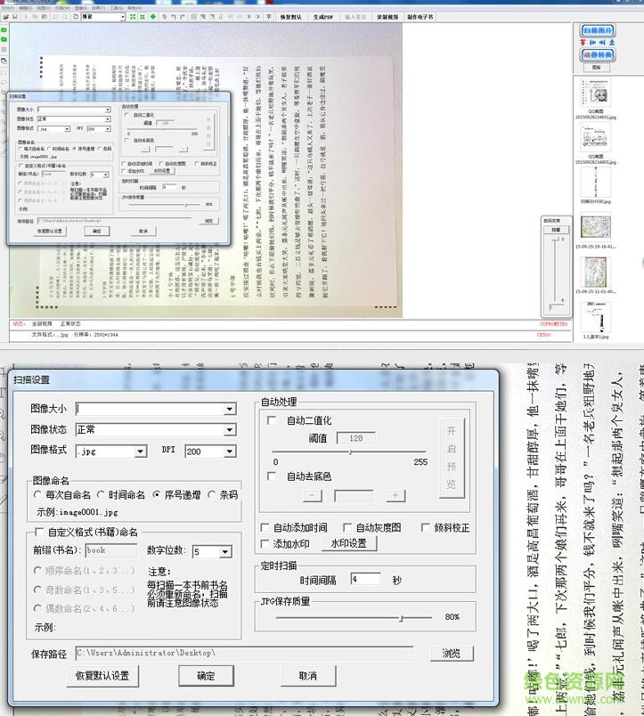The height and width of the screenshot is (716, 644).
Task: Check 添加水印 in enlarged dialog
Action: 265,544
